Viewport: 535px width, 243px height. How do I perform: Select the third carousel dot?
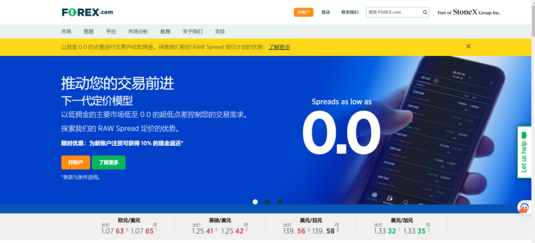(279, 201)
